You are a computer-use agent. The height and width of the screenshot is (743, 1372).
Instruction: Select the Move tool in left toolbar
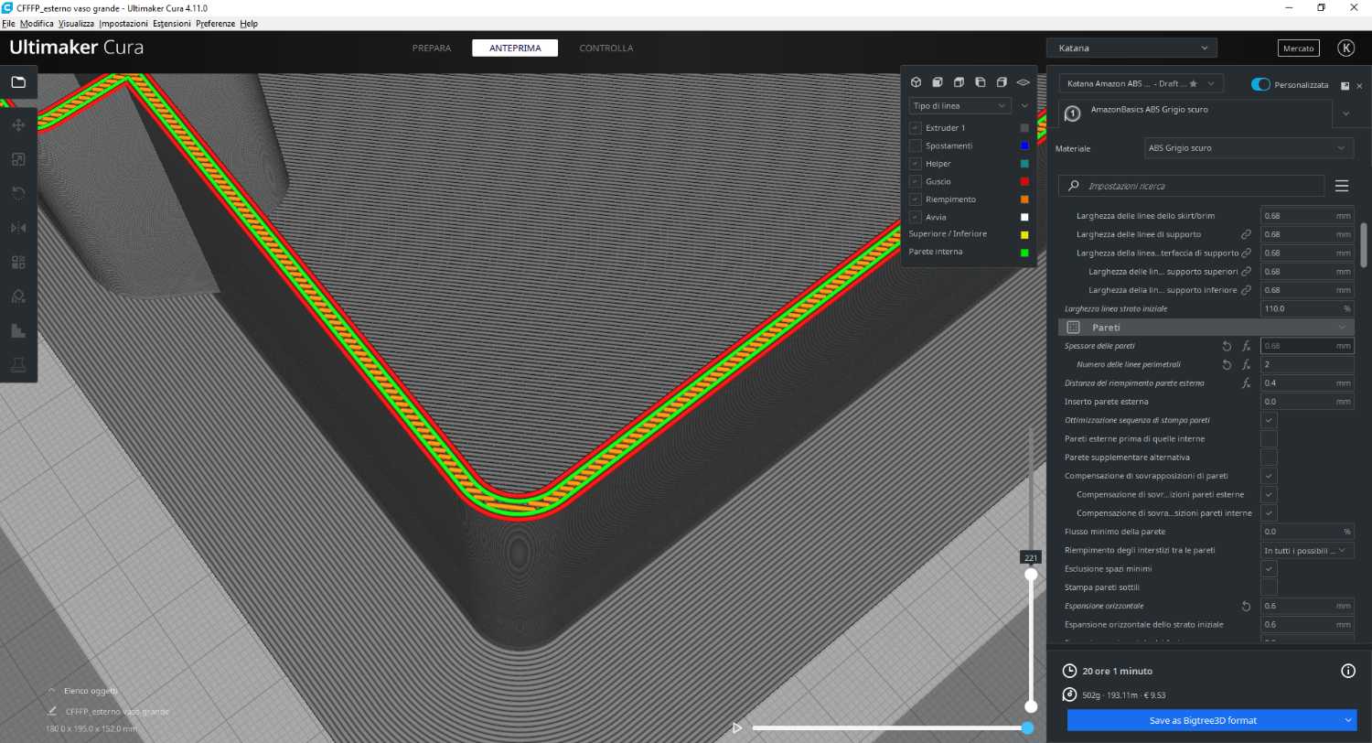tap(18, 124)
